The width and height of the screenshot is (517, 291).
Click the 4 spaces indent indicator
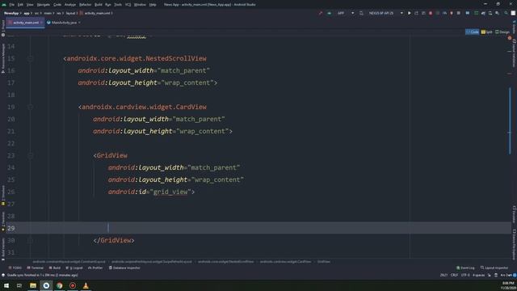point(478,275)
